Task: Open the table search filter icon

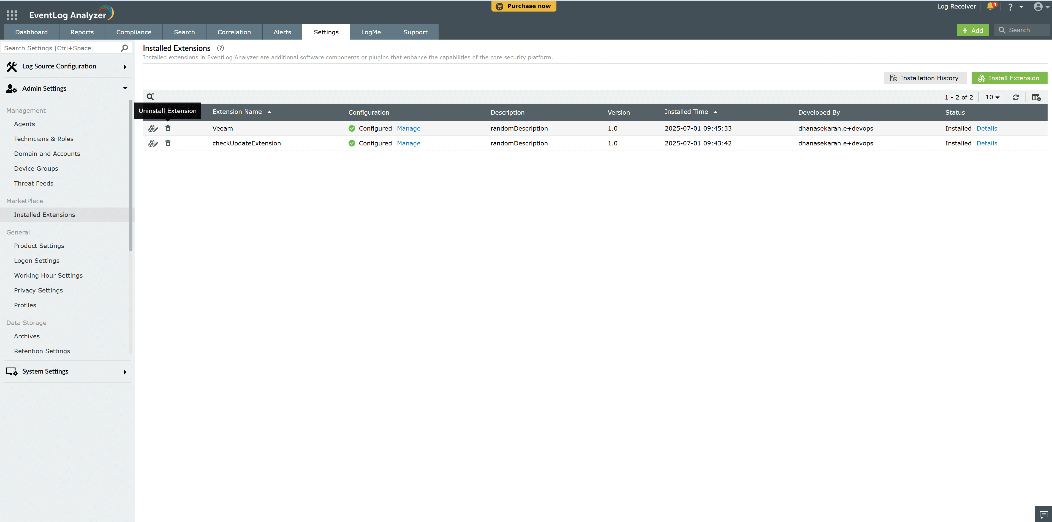Action: 150,97
